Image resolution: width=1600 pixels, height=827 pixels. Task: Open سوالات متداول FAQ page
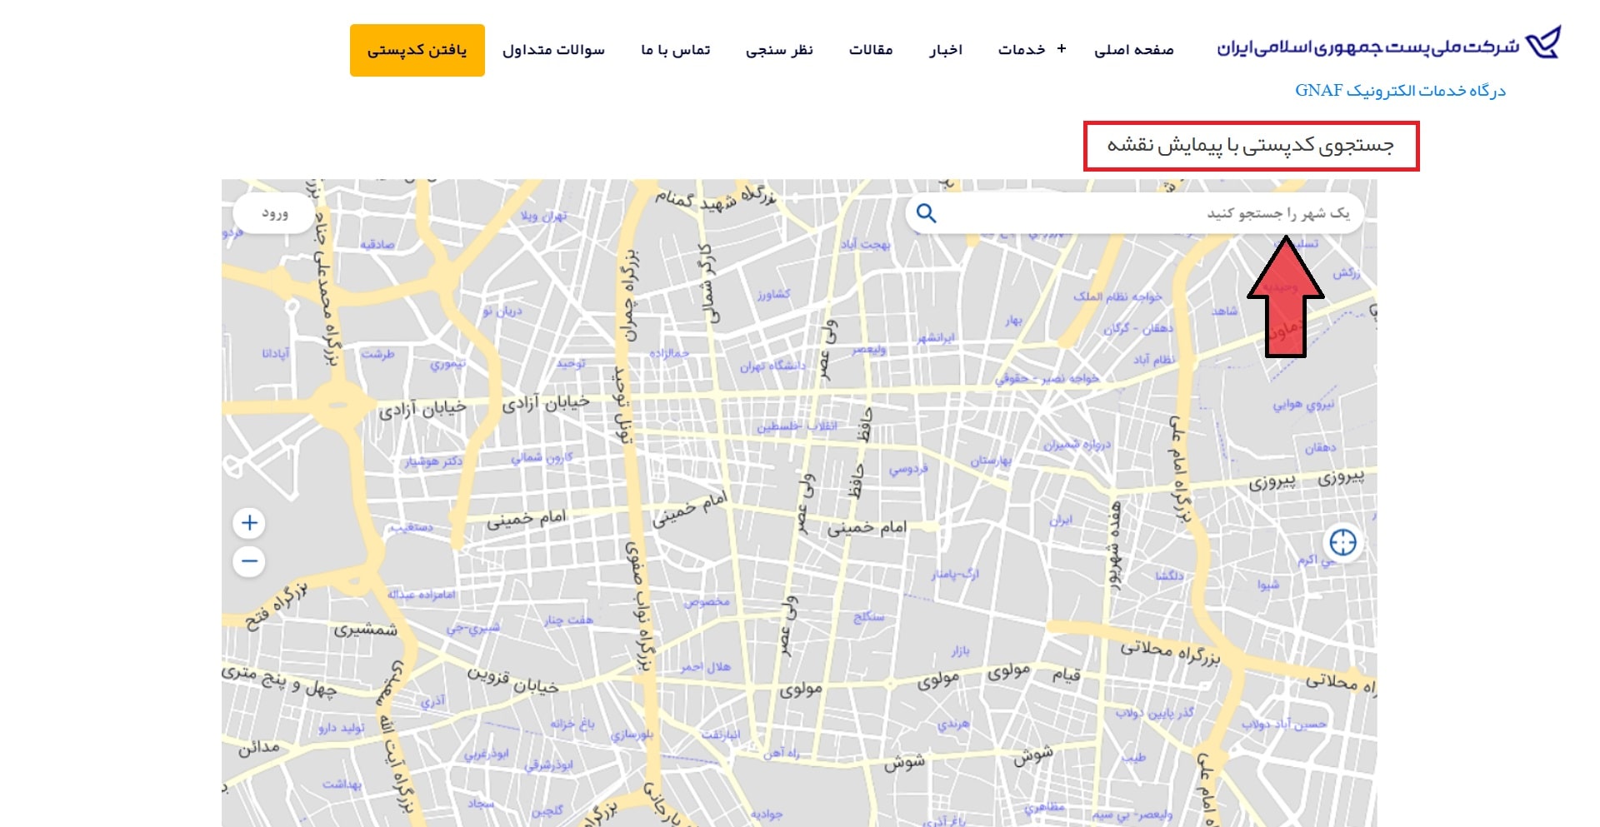point(553,50)
